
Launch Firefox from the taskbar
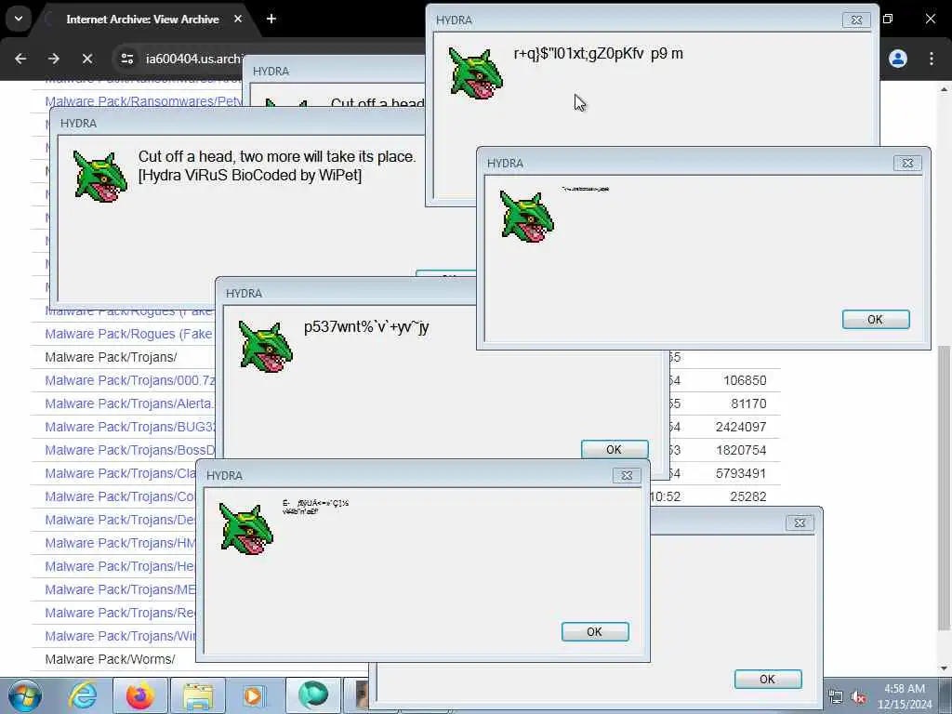pos(140,695)
